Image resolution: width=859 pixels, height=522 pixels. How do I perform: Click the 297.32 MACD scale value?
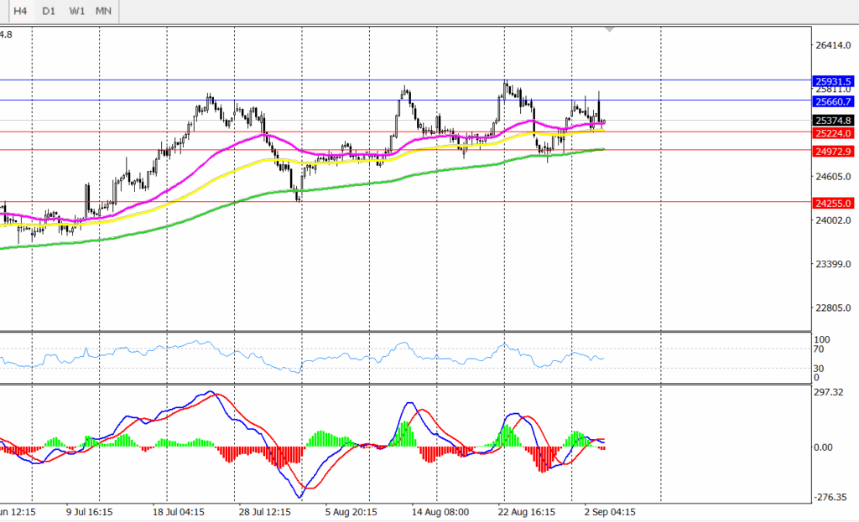[x=830, y=391]
